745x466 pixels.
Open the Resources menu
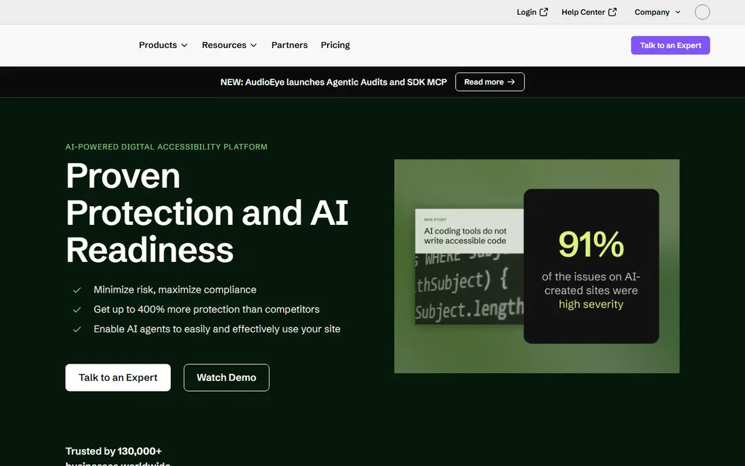[x=229, y=45]
